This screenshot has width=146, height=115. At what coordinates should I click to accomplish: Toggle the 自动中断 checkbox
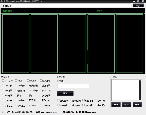[x=96, y=101]
